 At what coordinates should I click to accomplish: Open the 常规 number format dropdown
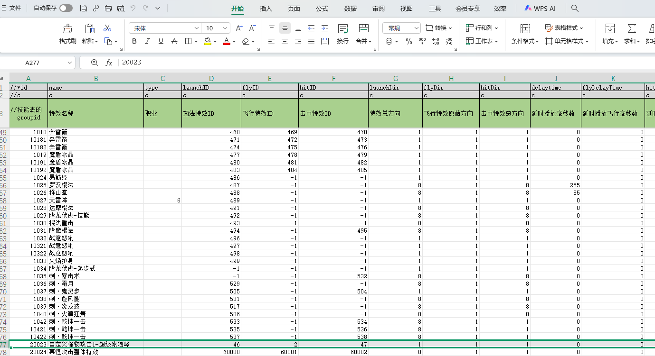[x=401, y=28]
